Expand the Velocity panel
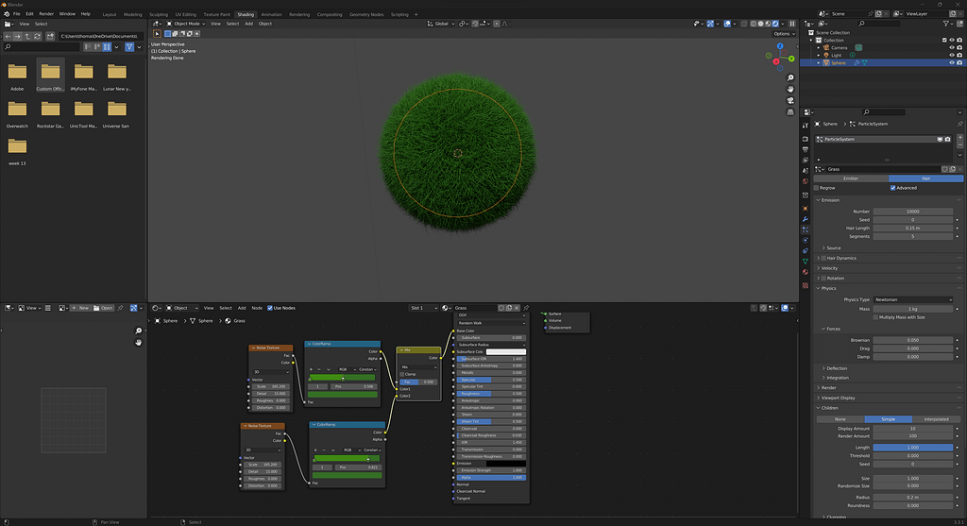Image resolution: width=967 pixels, height=526 pixels. tap(829, 268)
